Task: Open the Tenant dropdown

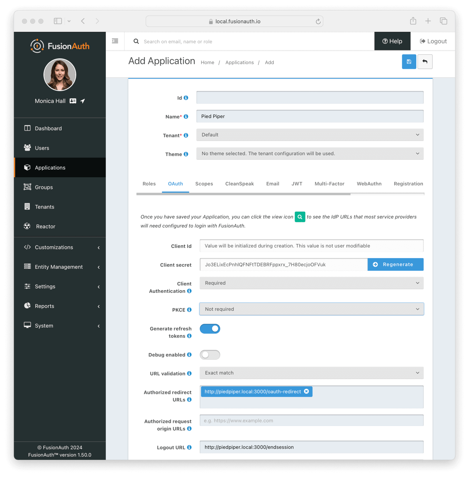Action: 310,135
